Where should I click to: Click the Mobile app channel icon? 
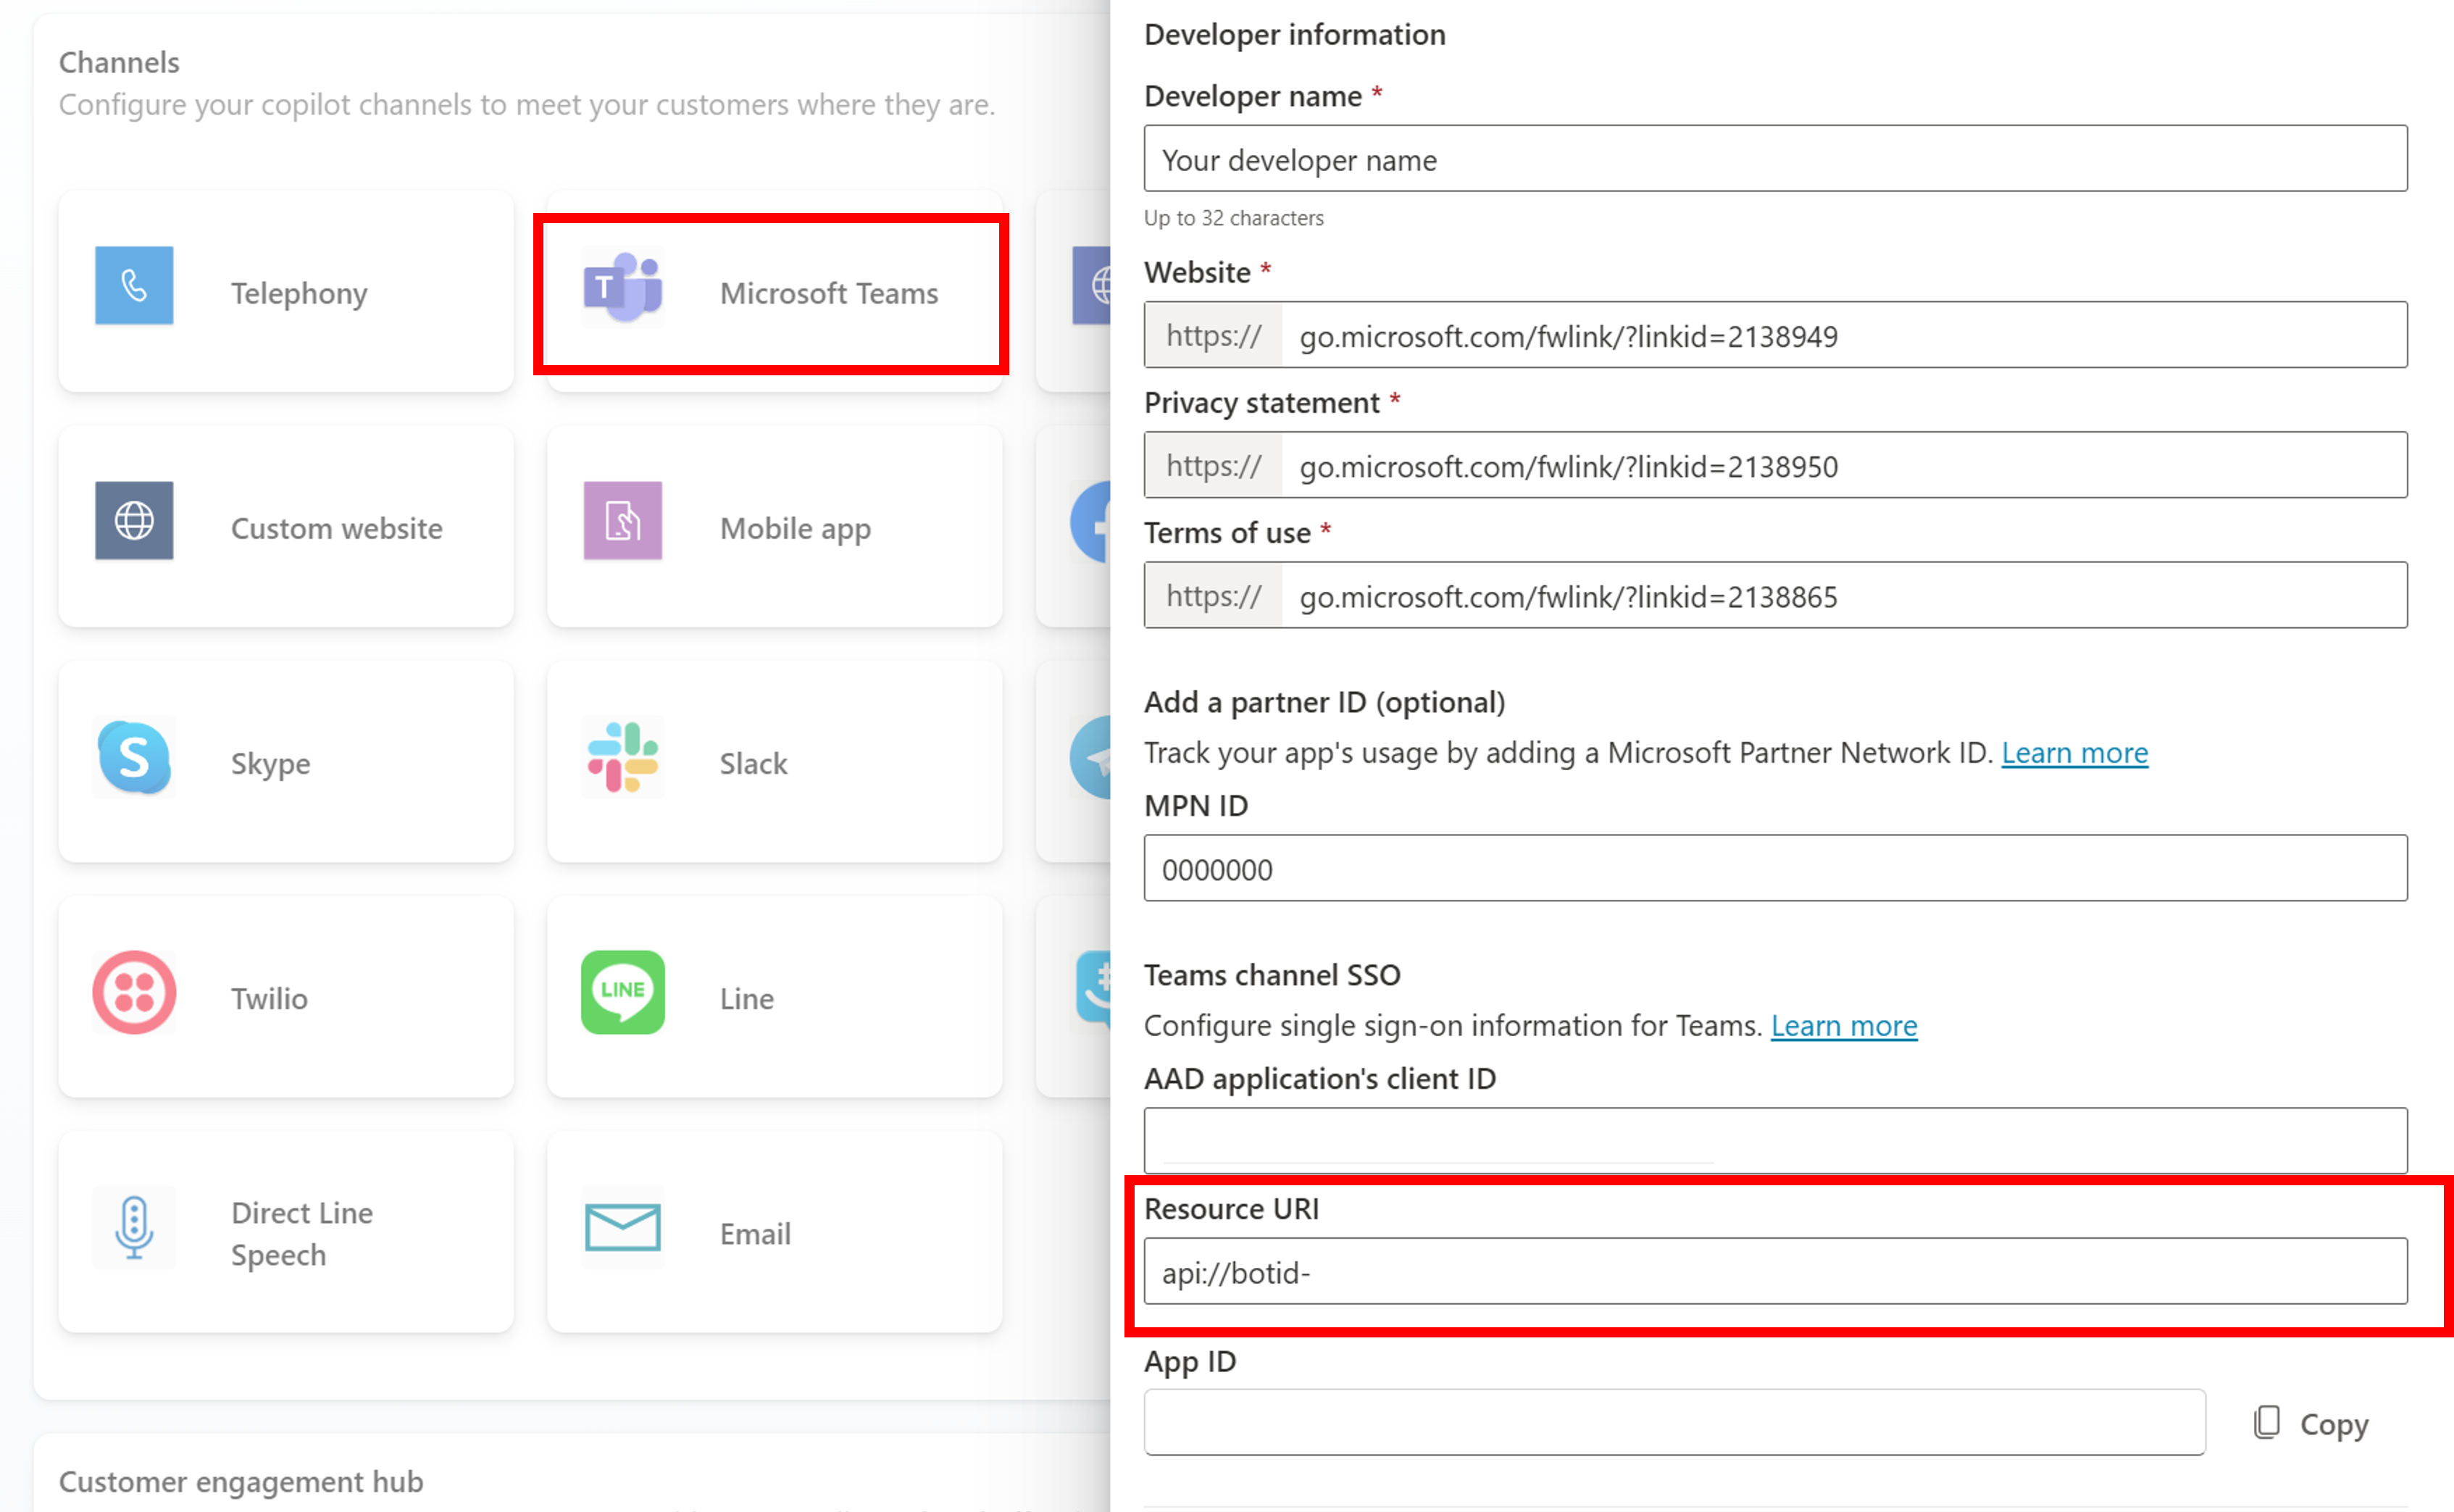[622, 525]
